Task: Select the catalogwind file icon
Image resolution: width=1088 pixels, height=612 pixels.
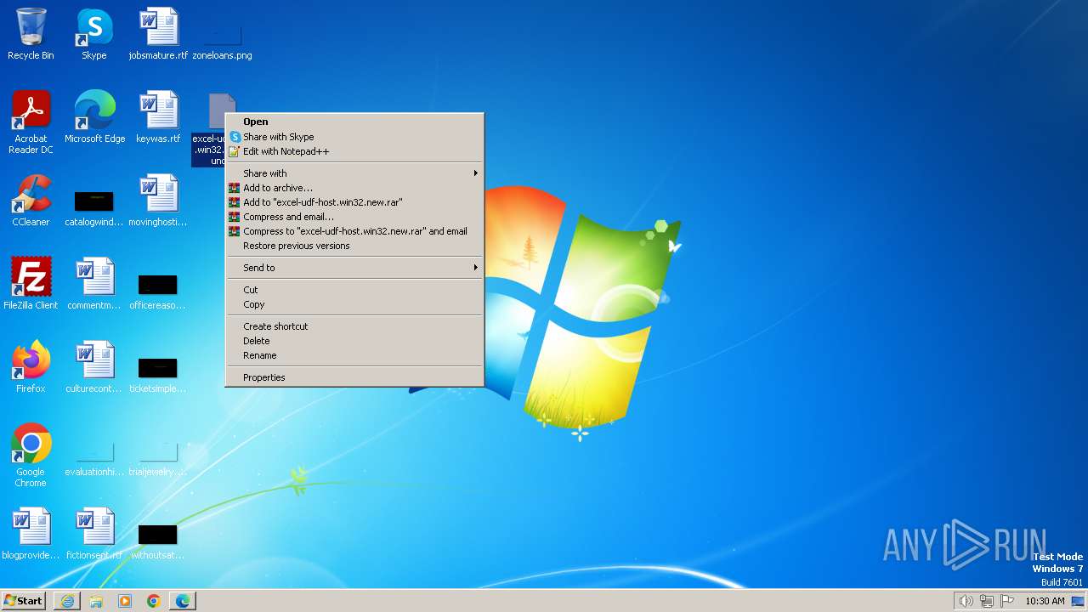Action: (94, 207)
